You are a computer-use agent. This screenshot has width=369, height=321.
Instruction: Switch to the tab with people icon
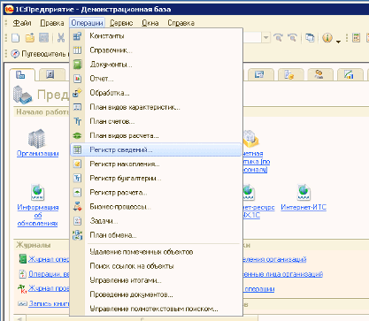[319, 74]
